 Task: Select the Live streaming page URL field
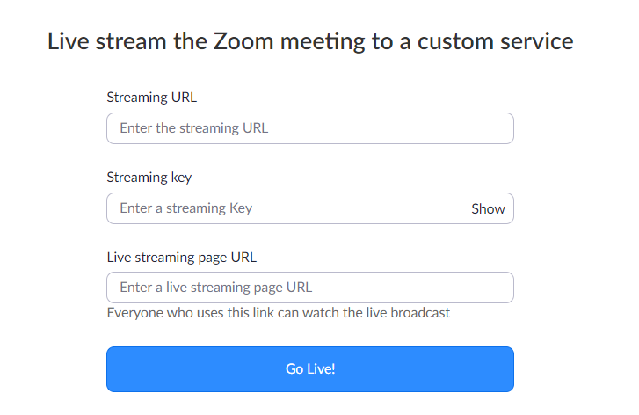(x=309, y=288)
